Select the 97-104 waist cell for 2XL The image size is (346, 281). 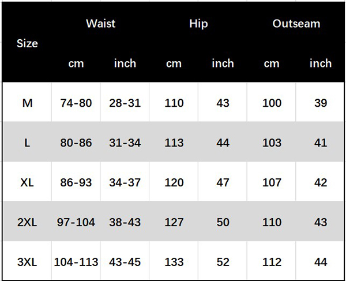pyautogui.click(x=76, y=222)
